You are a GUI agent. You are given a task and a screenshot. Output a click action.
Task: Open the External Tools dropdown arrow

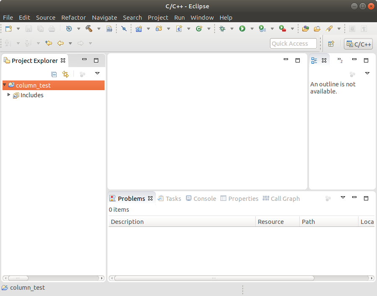292,29
